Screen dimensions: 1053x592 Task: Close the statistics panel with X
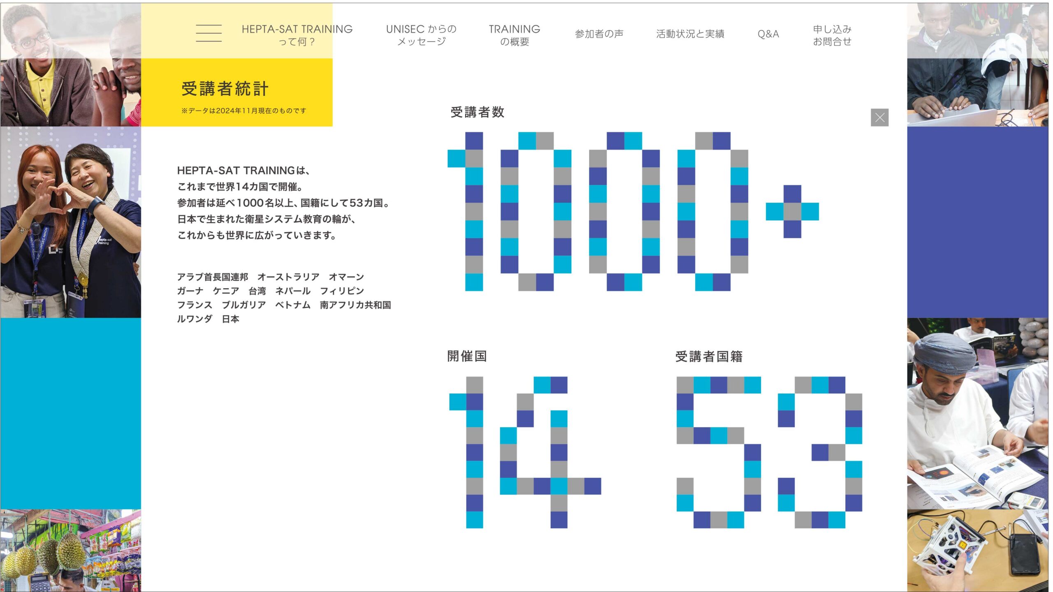pyautogui.click(x=879, y=118)
